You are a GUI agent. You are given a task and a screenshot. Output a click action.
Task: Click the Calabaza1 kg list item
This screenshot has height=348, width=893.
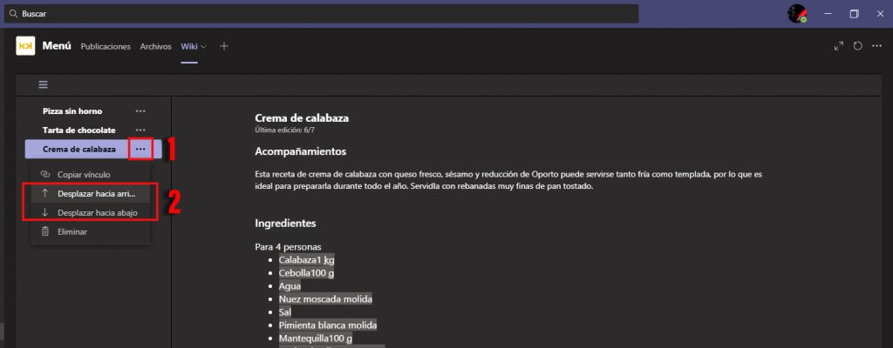pyautogui.click(x=306, y=260)
